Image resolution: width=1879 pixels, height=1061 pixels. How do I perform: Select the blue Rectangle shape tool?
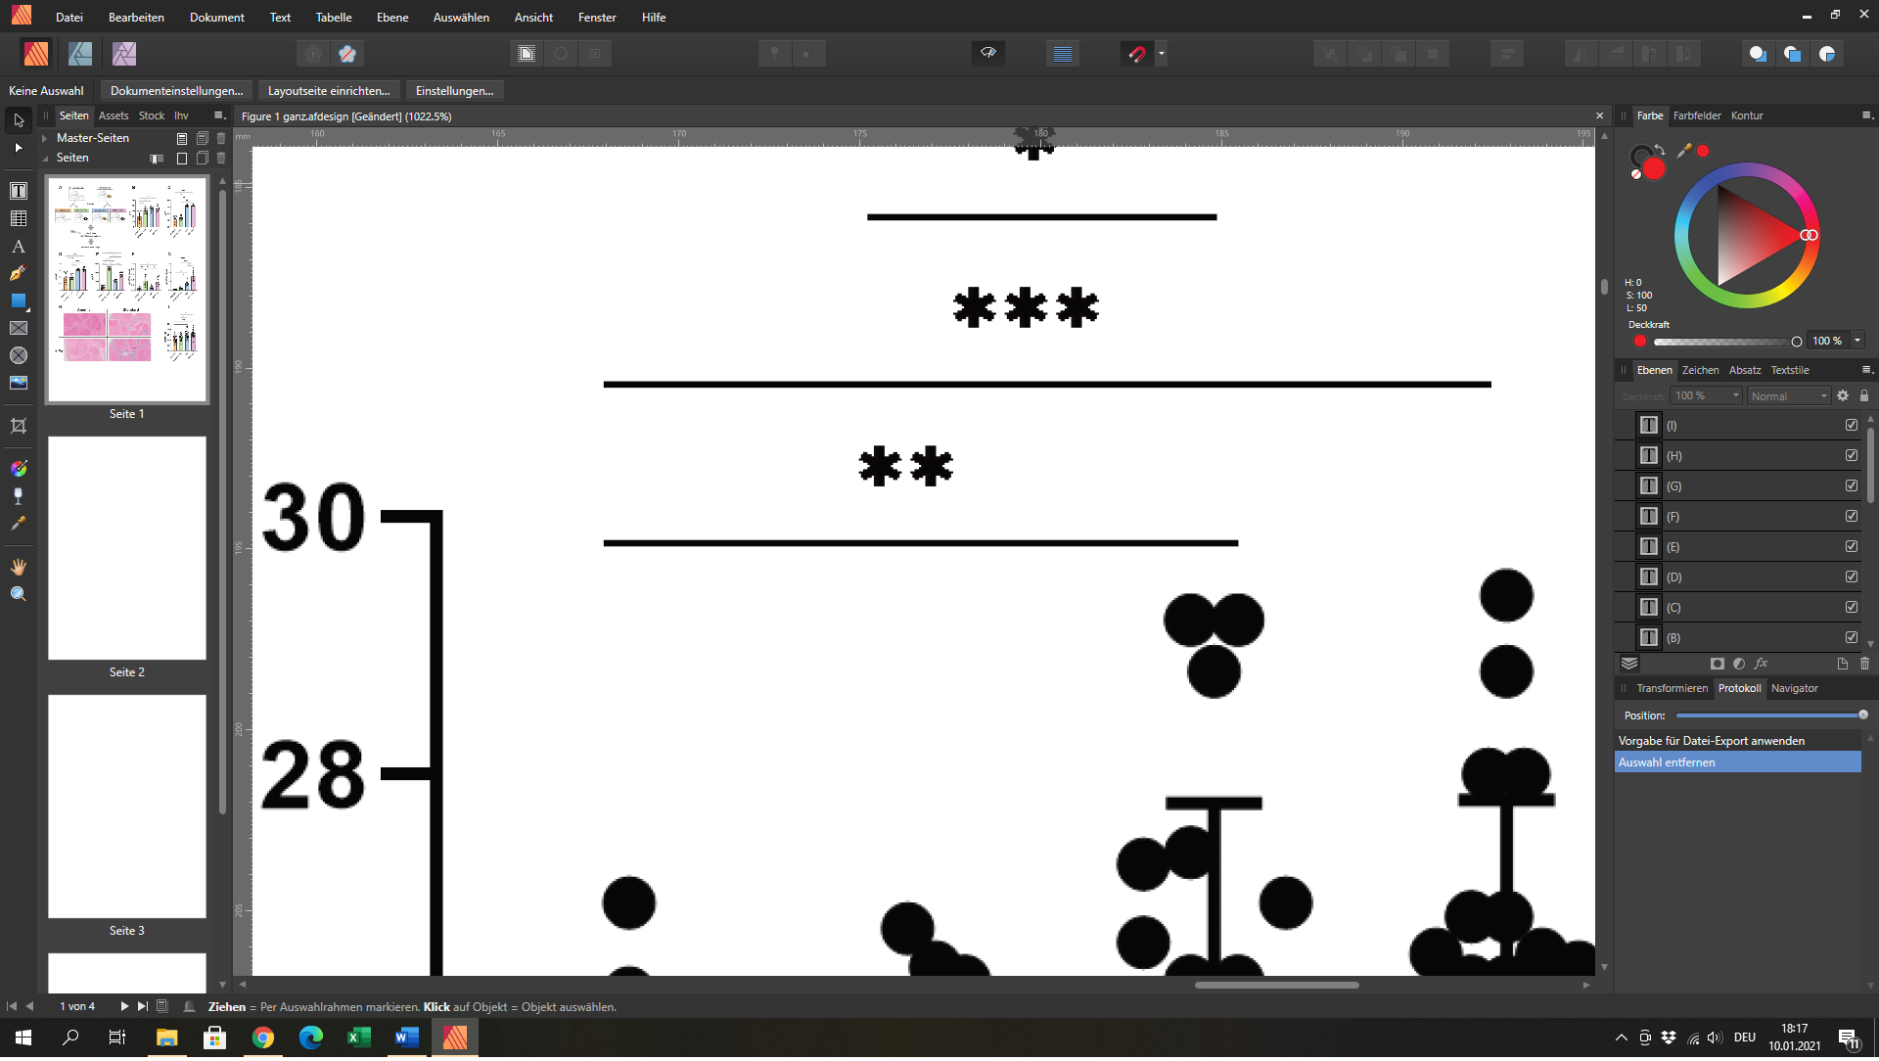(x=19, y=301)
